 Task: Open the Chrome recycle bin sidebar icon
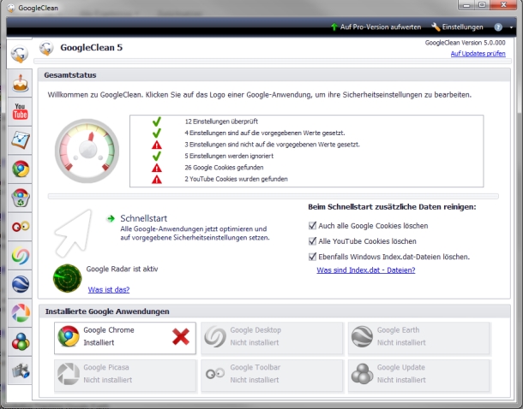coord(20,198)
